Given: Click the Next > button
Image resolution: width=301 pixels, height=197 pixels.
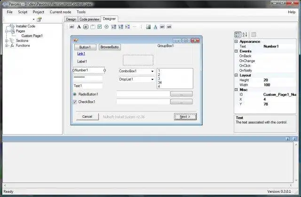Looking at the screenshot, I should [185, 117].
